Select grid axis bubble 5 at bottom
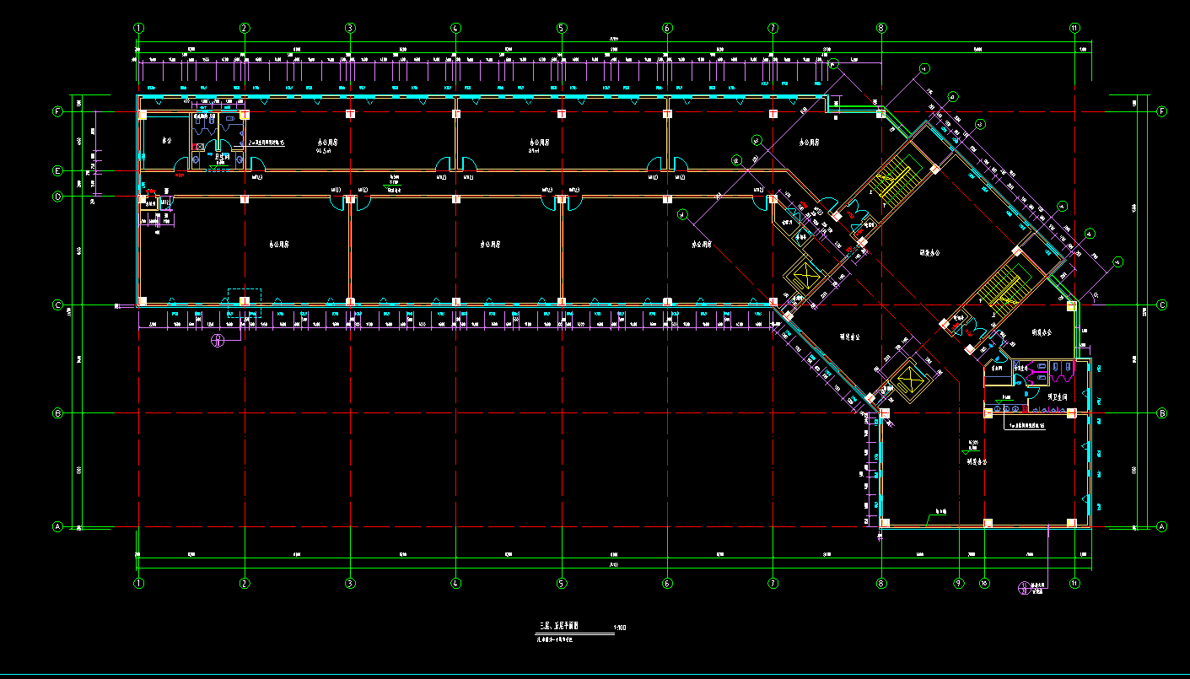Screen dimensions: 1190x679 562,582
